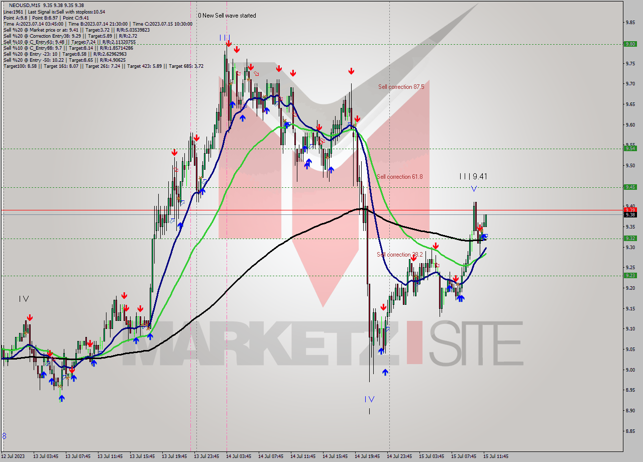The height and width of the screenshot is (462, 643).
Task: Click the 9.20 price axis label
Action: point(631,288)
